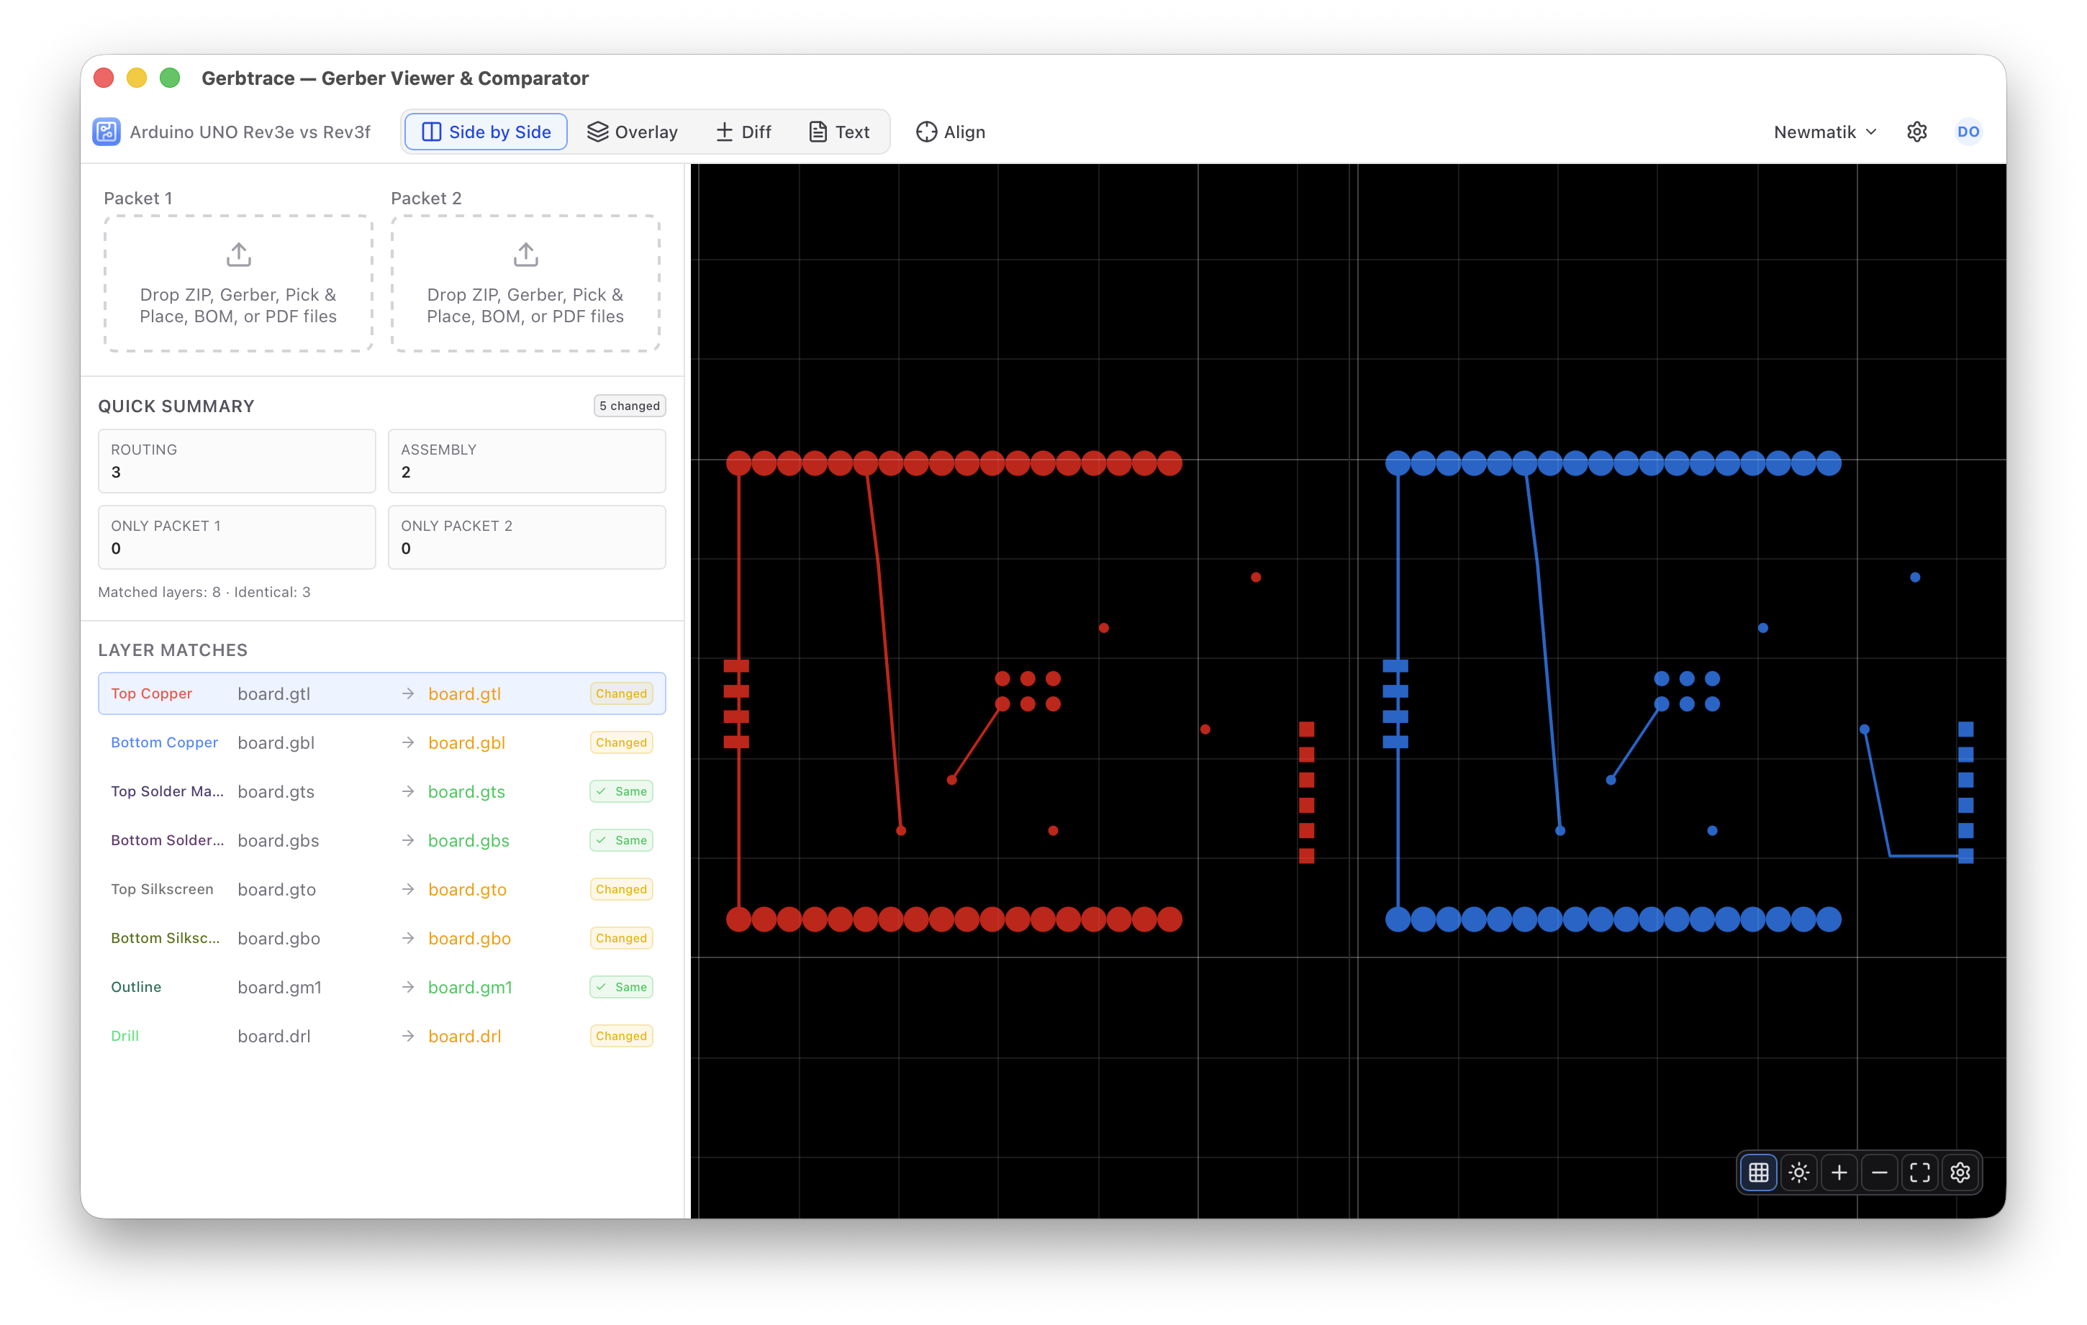Viewport: 2087px width, 1325px height.
Task: Fit view with the fullscreen icon
Action: click(1920, 1173)
